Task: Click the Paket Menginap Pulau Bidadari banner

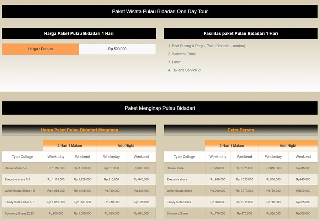Action: click(160, 108)
